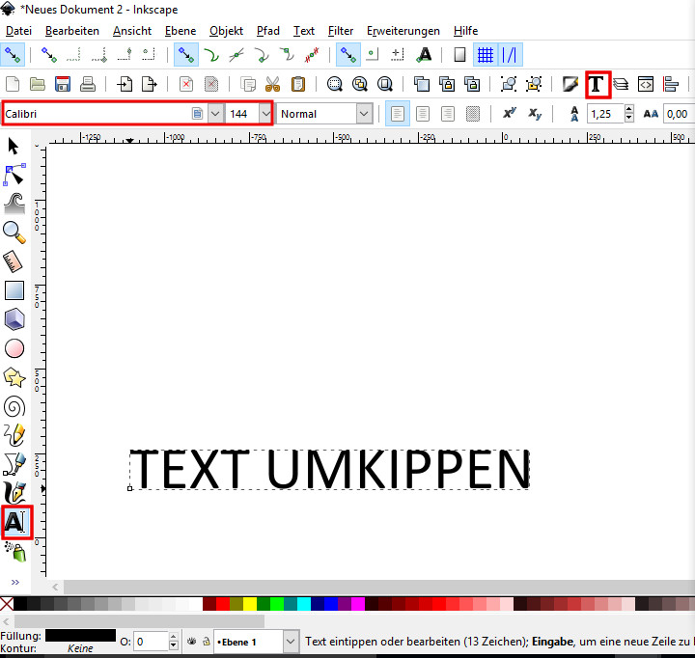Enable center text alignment

[x=422, y=114]
